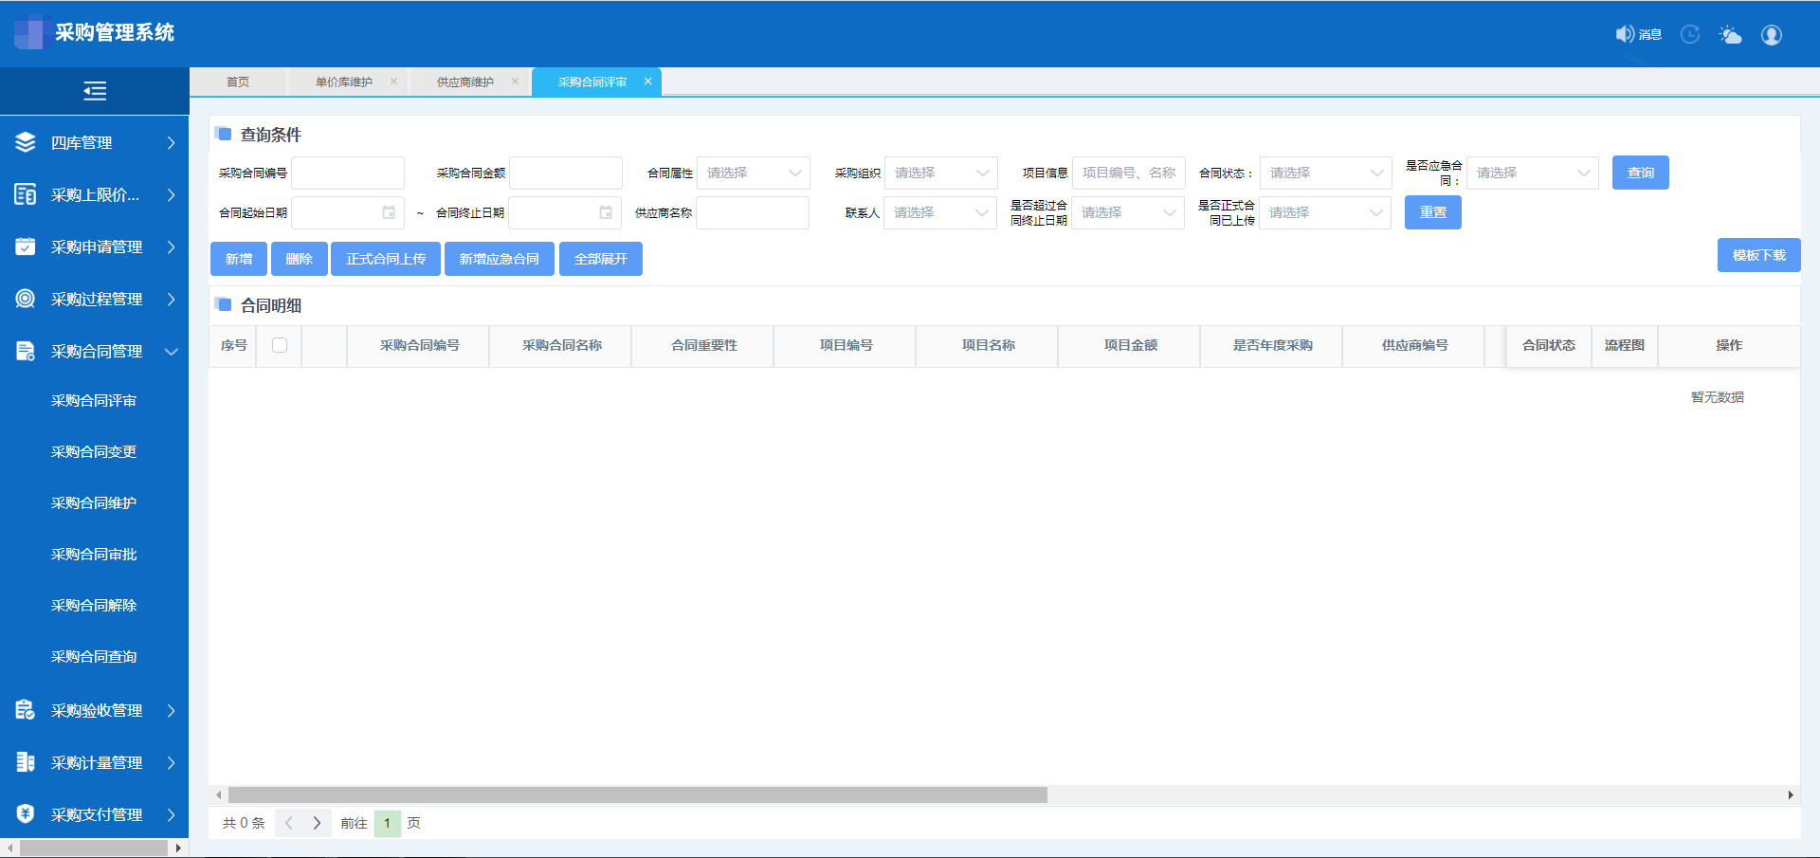Click the page number jump box
This screenshot has width=1820, height=858.
(x=388, y=823)
